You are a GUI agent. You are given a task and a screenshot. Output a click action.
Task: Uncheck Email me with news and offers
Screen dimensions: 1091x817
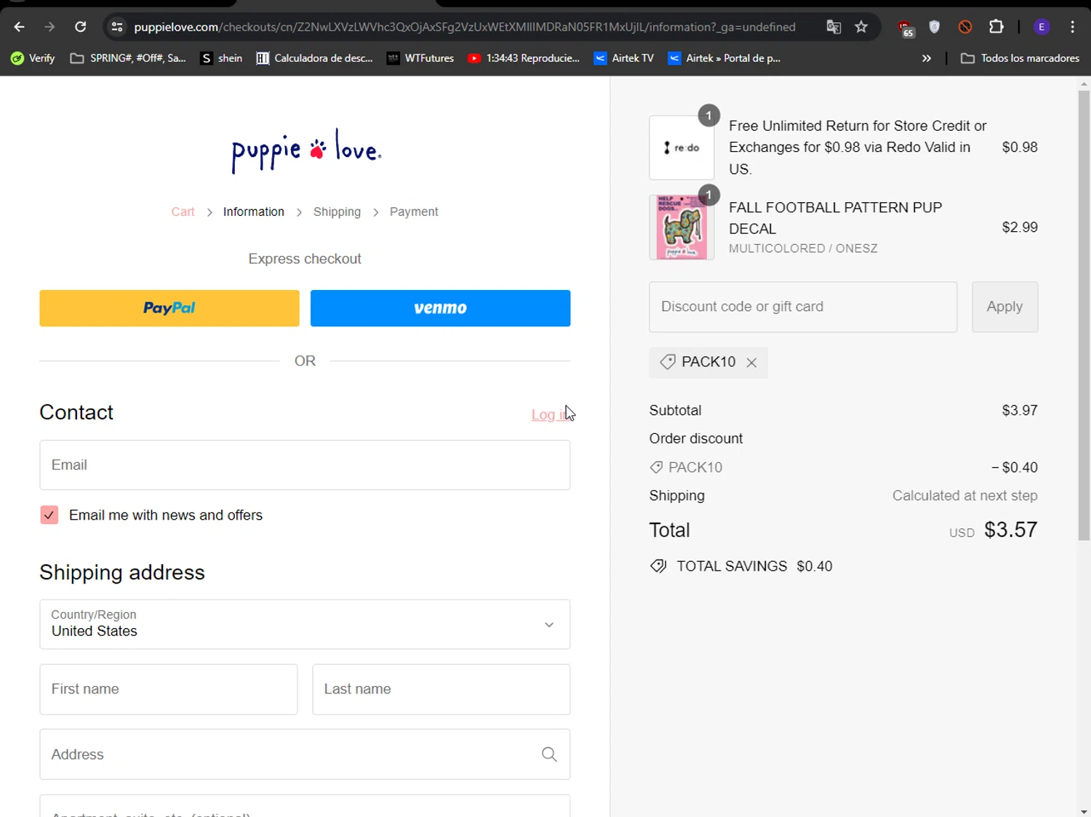tap(49, 515)
